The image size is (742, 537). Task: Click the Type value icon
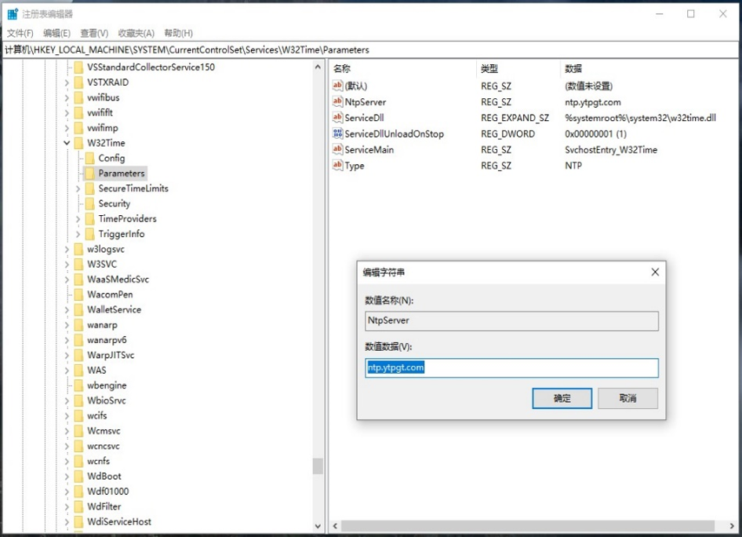pyautogui.click(x=338, y=166)
